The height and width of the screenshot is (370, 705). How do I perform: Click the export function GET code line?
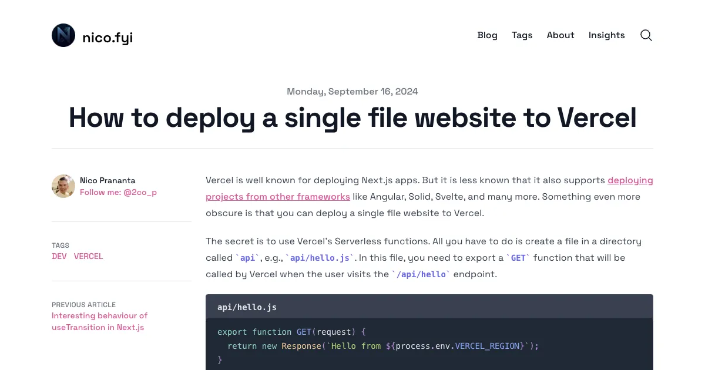tap(291, 332)
